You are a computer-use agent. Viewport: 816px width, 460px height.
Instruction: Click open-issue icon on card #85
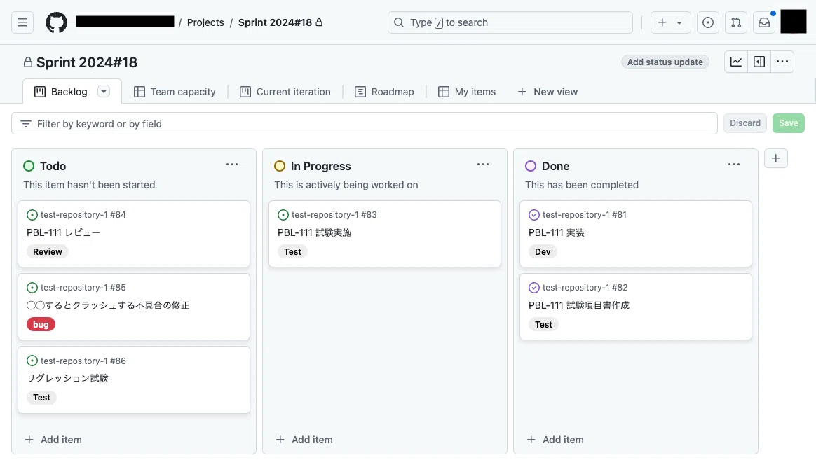click(32, 288)
